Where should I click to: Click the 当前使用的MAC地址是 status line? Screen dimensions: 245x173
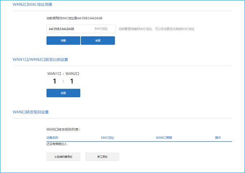point(74,18)
